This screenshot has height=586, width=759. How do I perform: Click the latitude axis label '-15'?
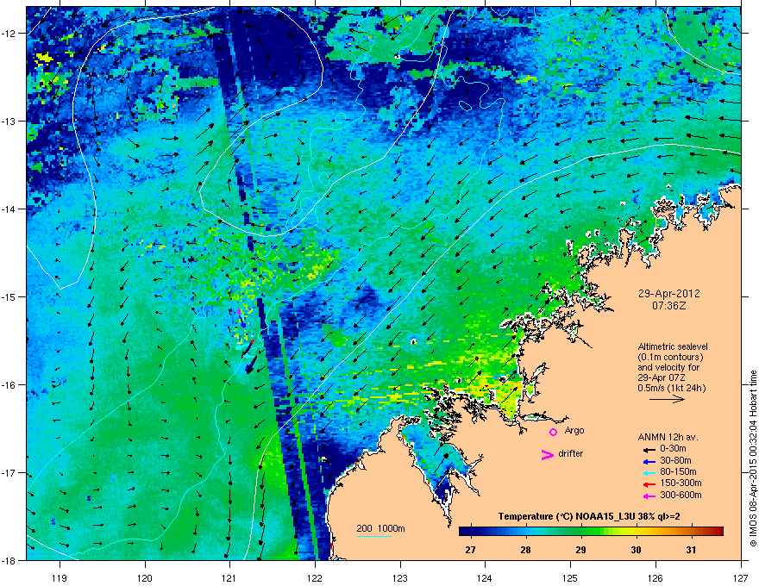(9, 296)
